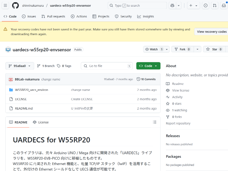The image size is (228, 171).
Task: Open the hamburger navigation menu
Action: pyautogui.click(x=5, y=5)
